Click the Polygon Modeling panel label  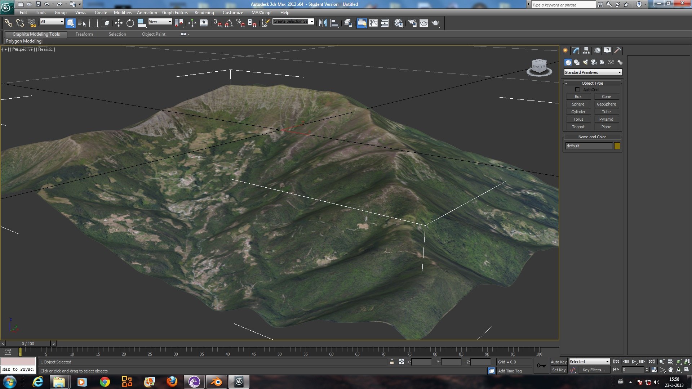coord(23,41)
